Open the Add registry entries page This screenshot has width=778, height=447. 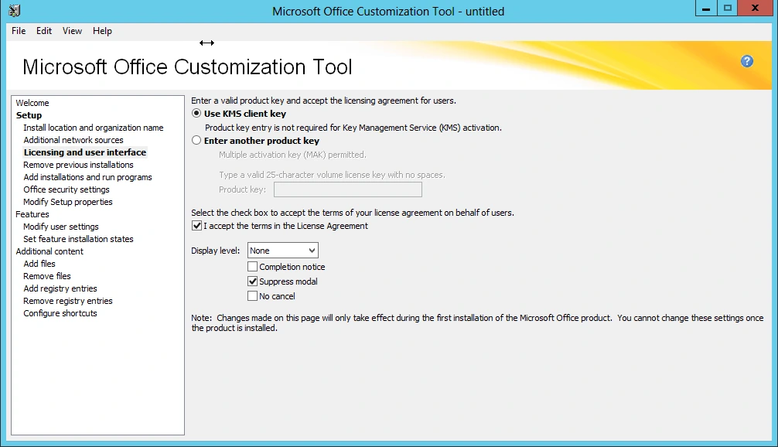(60, 288)
